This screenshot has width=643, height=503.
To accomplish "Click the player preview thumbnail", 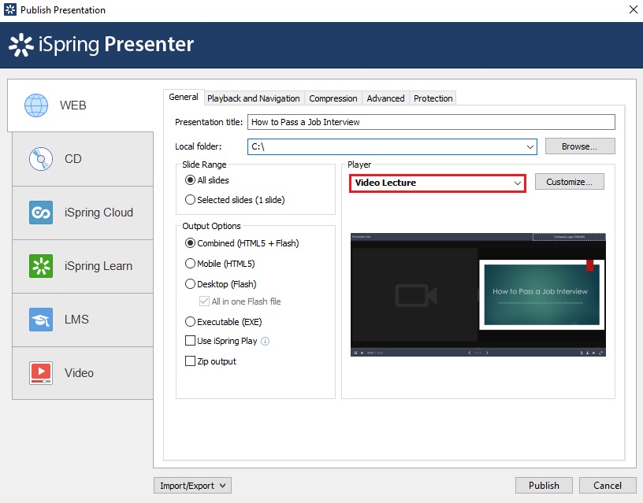I will click(478, 295).
